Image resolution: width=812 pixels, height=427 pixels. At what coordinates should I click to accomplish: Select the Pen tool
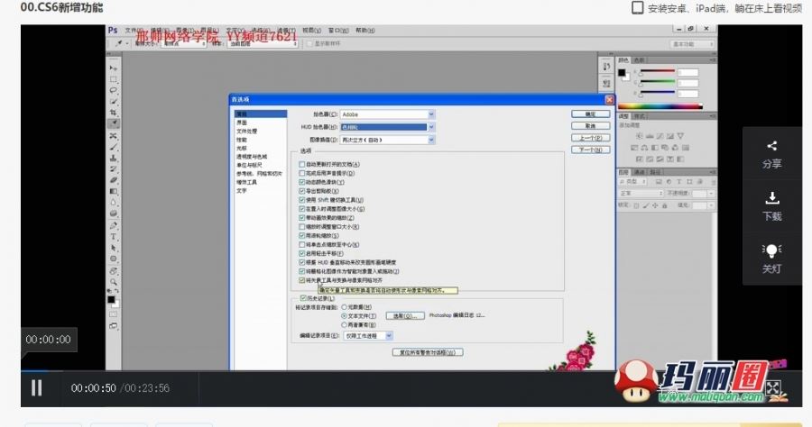point(113,225)
